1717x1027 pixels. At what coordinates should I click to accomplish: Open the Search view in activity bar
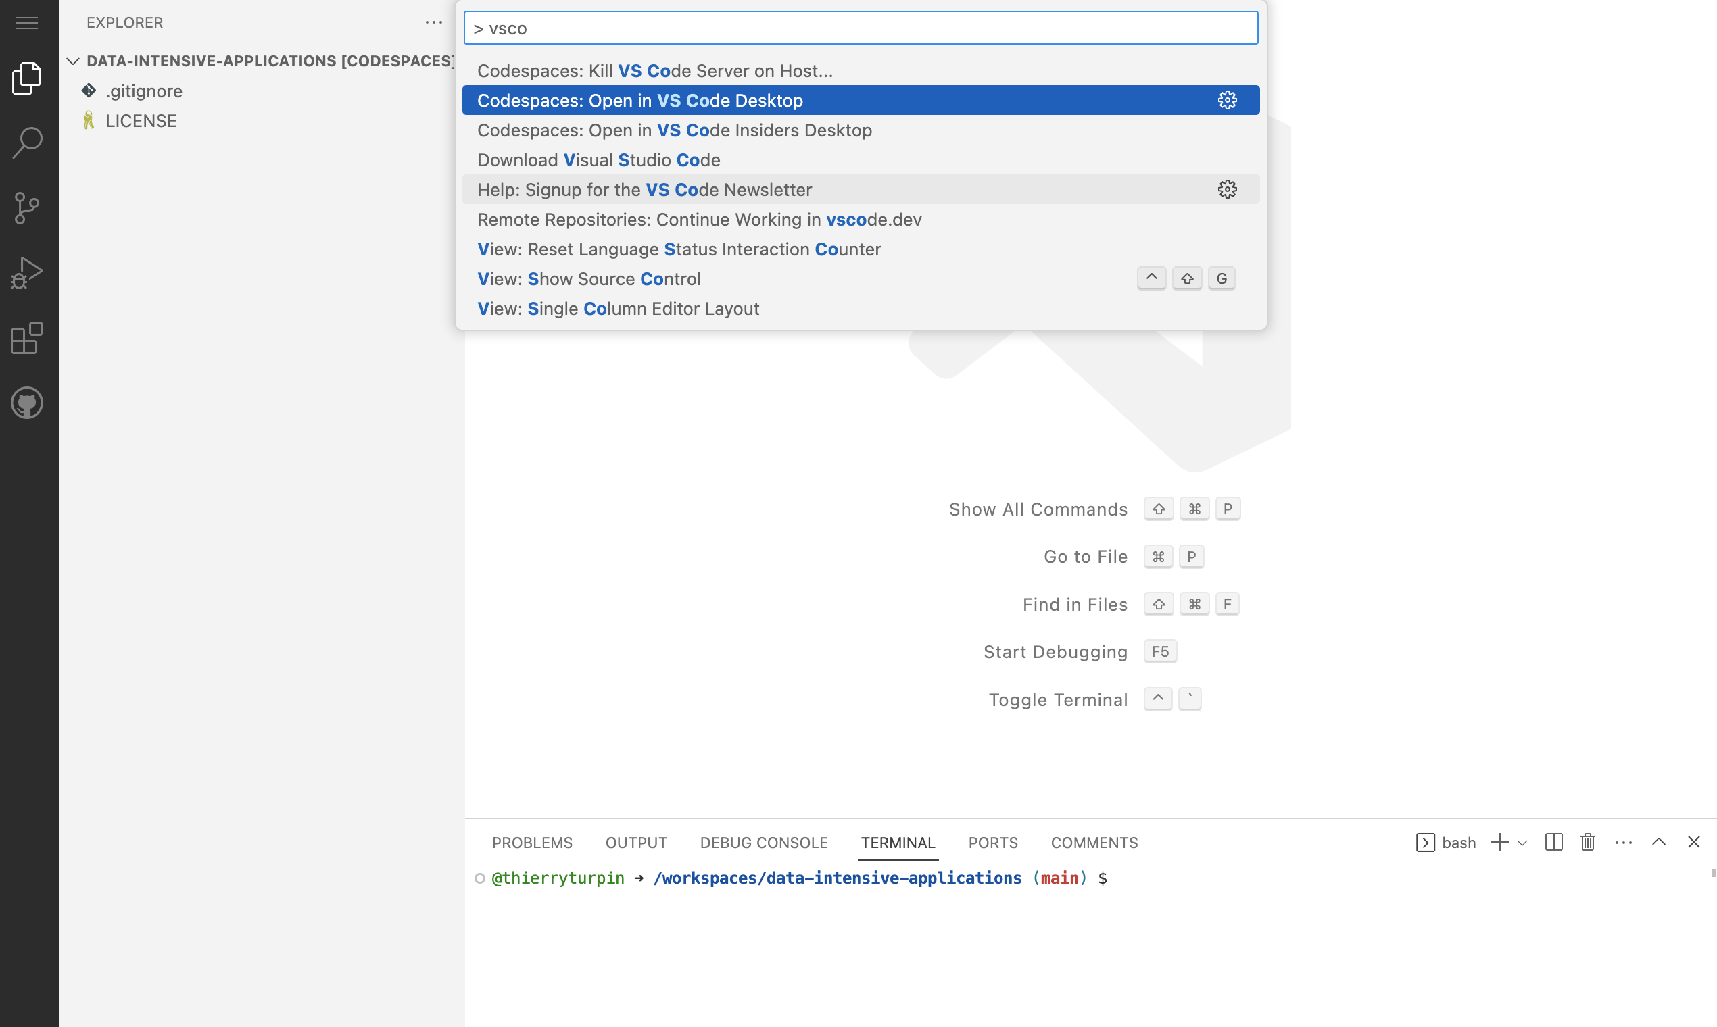[28, 143]
